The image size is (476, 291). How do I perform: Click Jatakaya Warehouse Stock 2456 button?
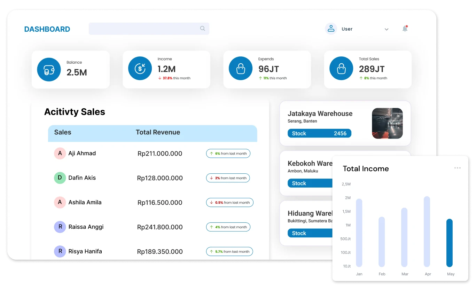(319, 133)
